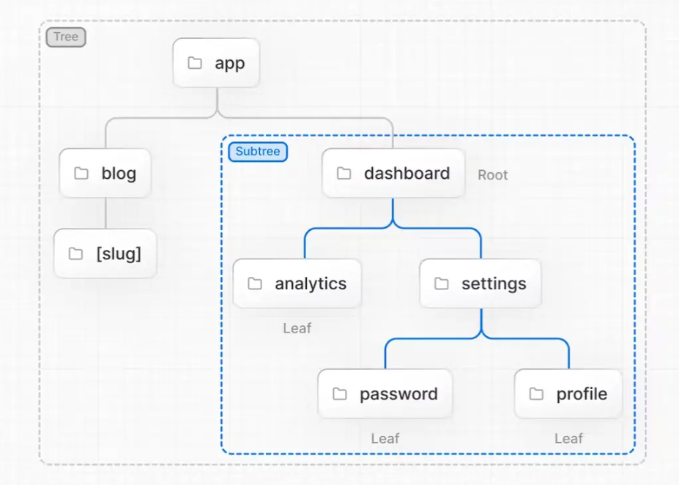Click the password folder icon

point(340,394)
